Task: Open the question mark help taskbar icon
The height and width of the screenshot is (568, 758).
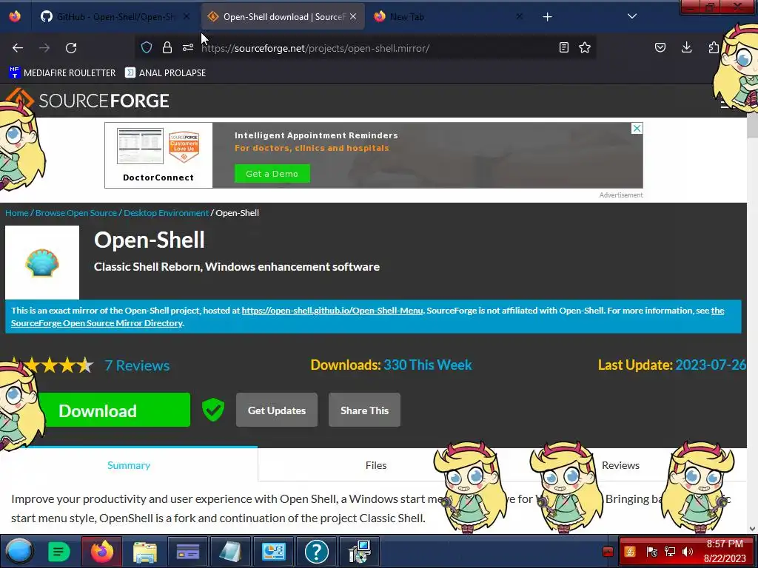Action: tap(317, 552)
